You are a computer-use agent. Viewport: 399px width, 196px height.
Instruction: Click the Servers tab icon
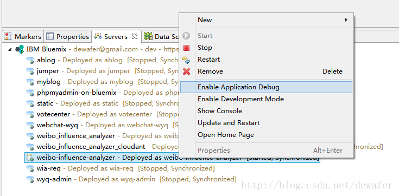coord(98,36)
